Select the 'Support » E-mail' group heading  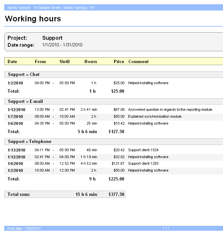click(25, 101)
